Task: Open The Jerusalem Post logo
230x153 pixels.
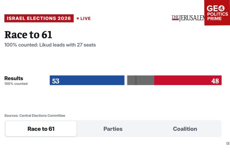Action: (x=188, y=18)
